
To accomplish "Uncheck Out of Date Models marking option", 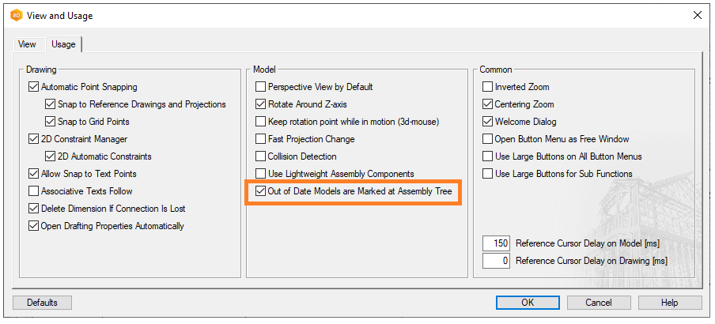I will click(x=261, y=191).
